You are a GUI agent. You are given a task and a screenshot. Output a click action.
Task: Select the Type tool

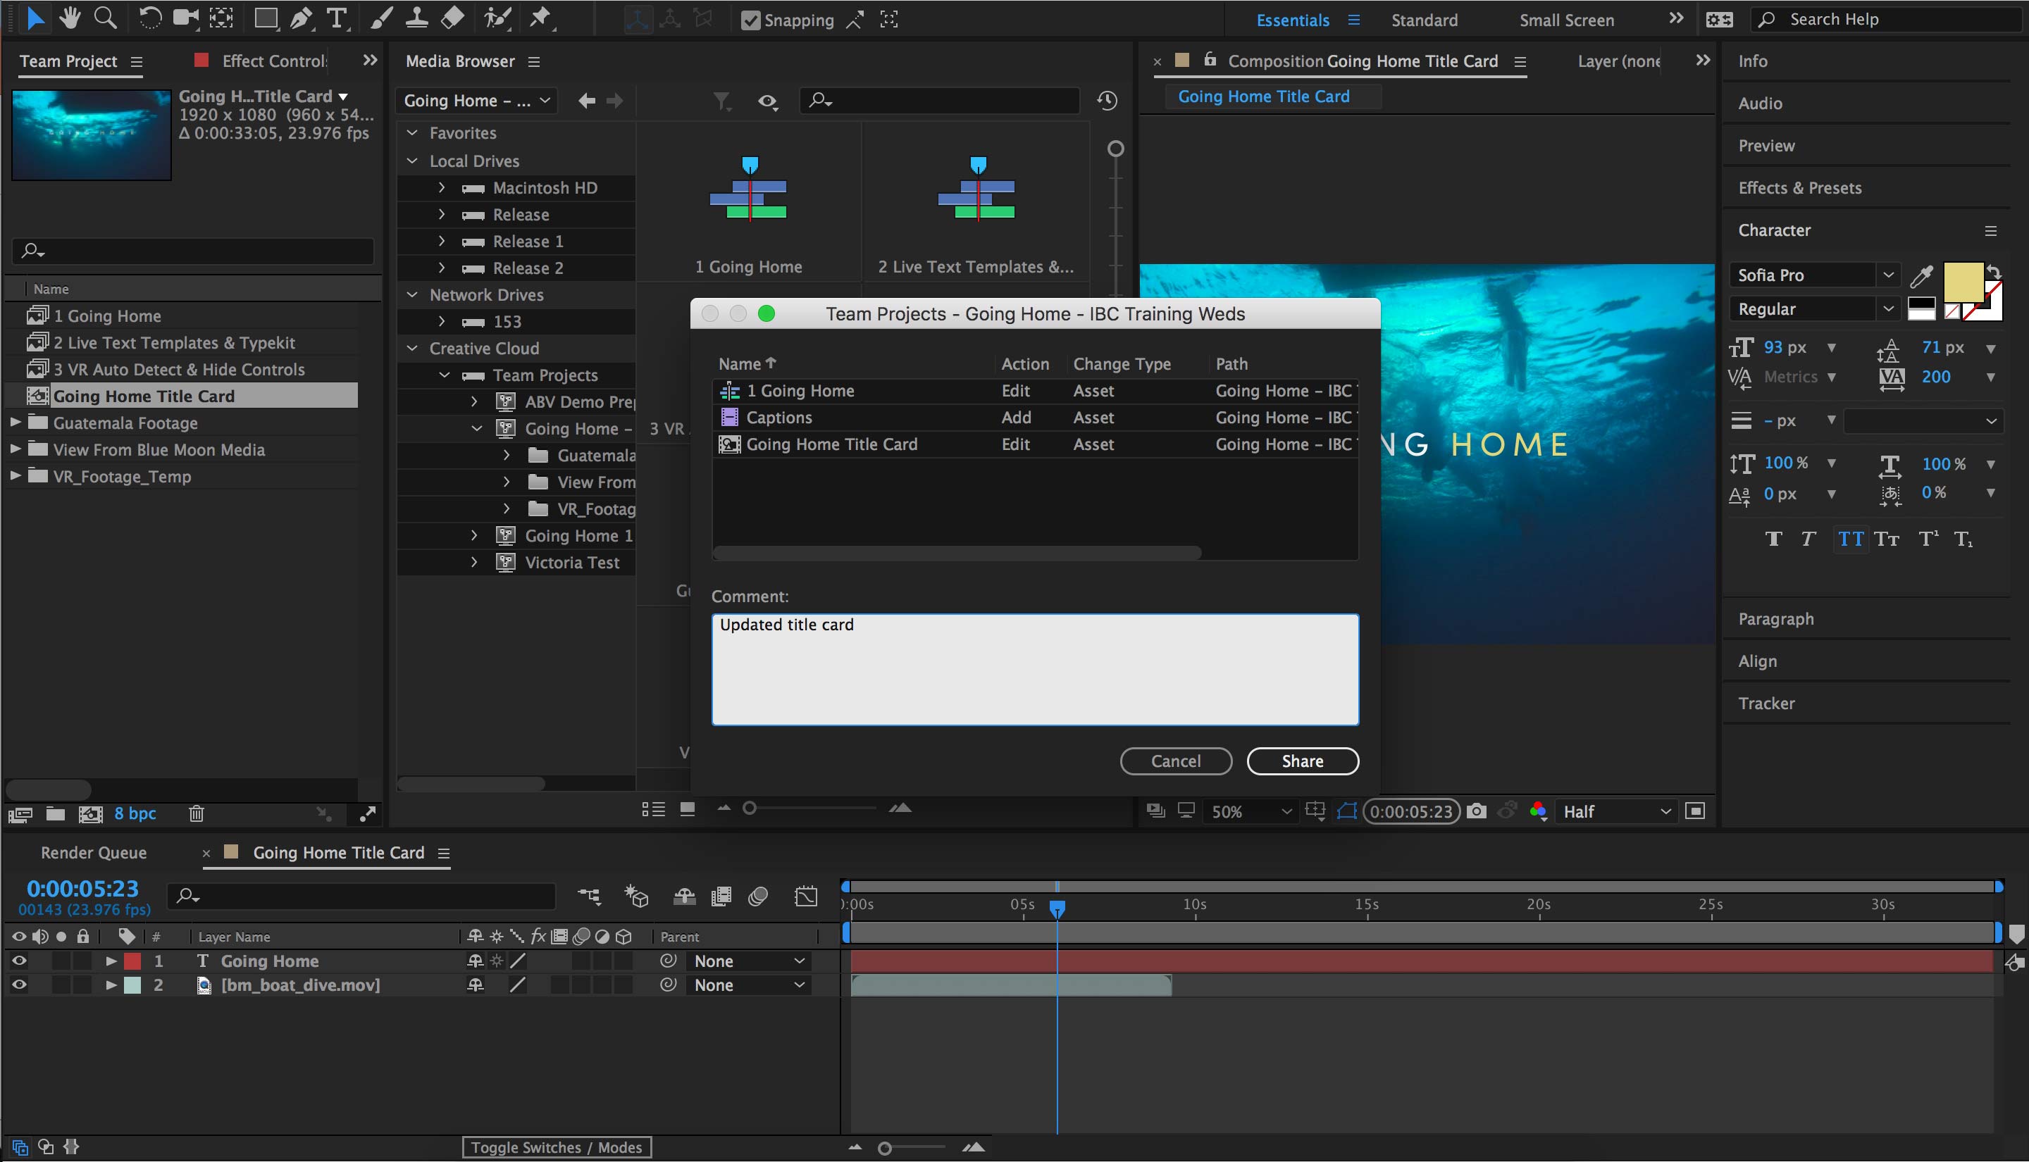(x=337, y=18)
